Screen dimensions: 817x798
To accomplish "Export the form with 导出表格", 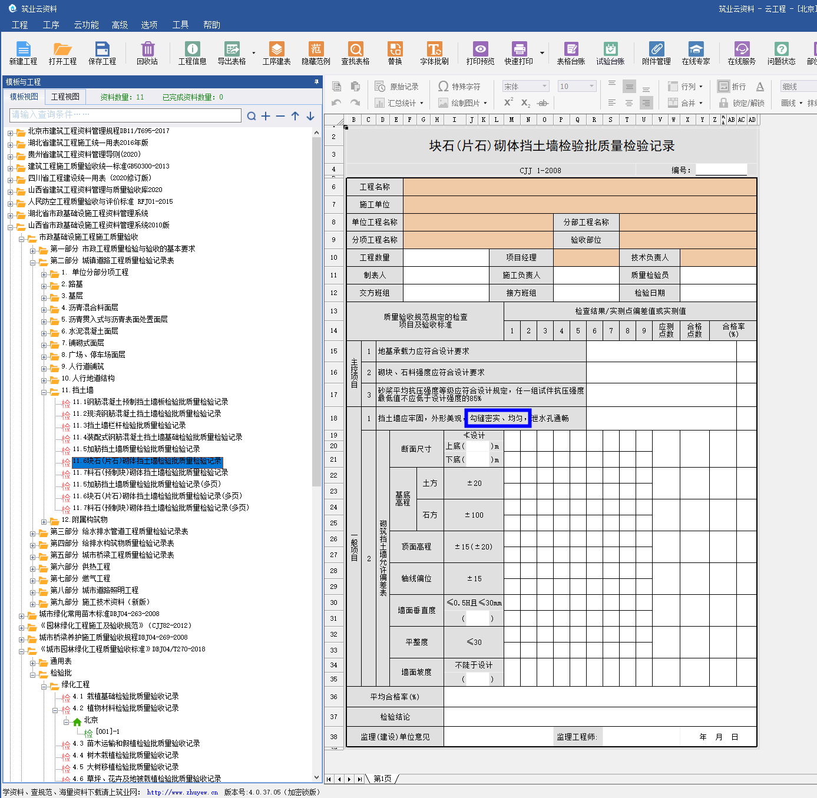I will point(232,53).
